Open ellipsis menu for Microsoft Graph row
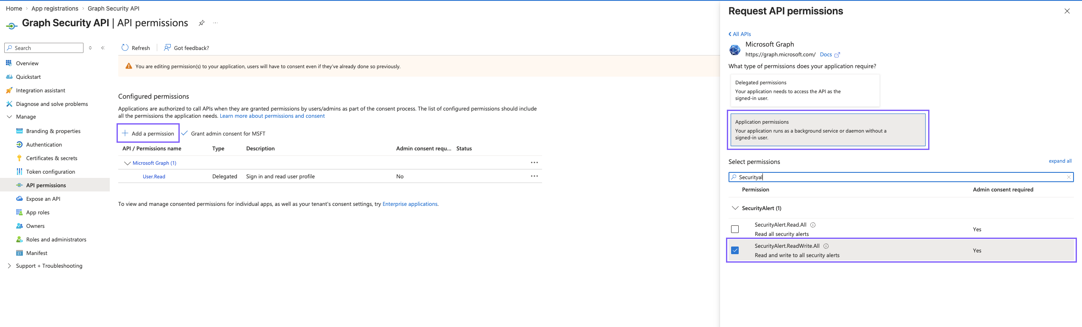The image size is (1082, 327). click(534, 163)
